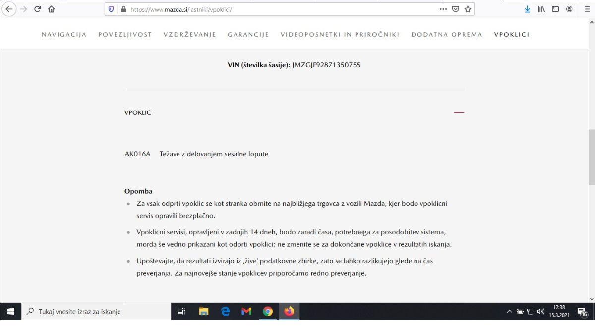This screenshot has width=595, height=334.
Task: Open the Windows Start menu
Action: coord(10,312)
